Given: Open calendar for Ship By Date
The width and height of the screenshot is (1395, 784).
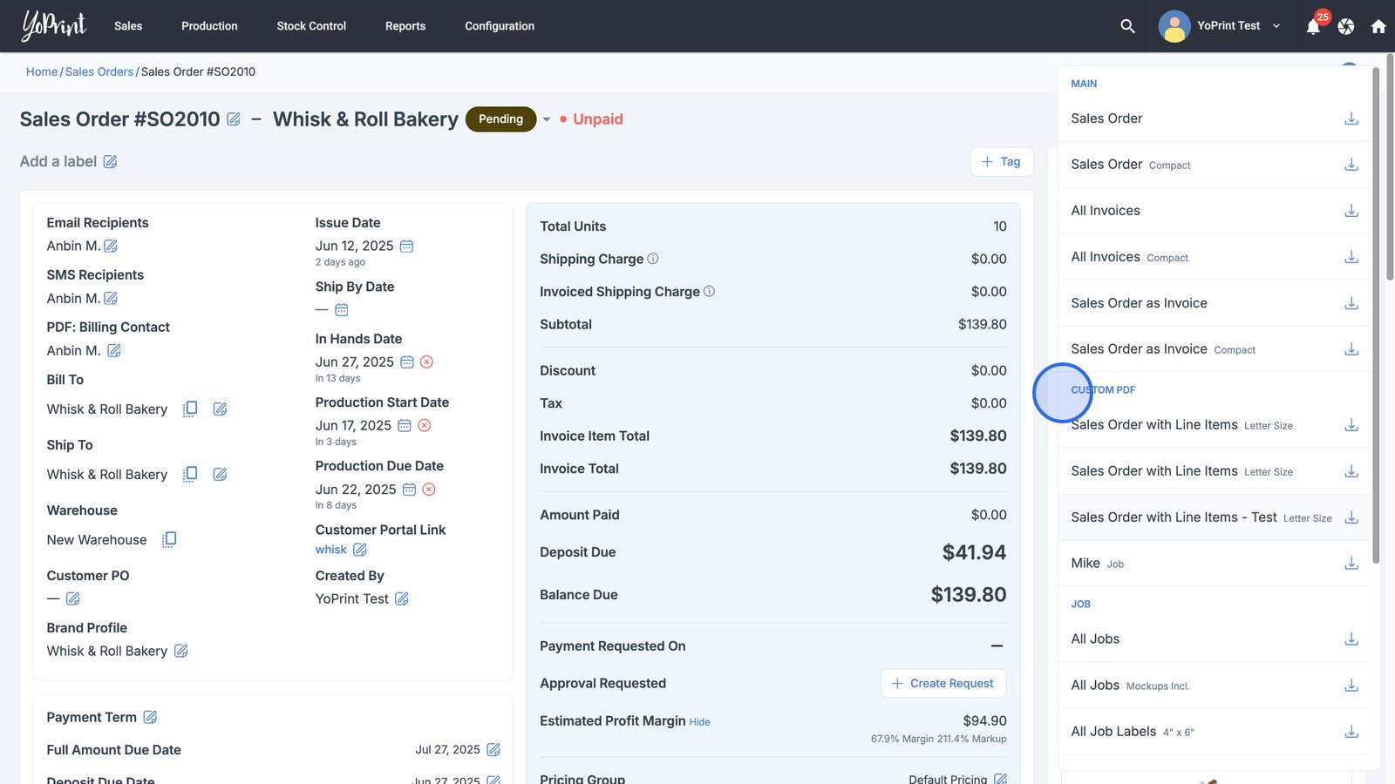Looking at the screenshot, I should (342, 310).
